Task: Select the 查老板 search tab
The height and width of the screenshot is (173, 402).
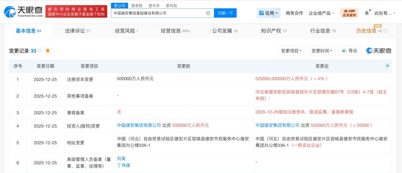Action: click(137, 6)
